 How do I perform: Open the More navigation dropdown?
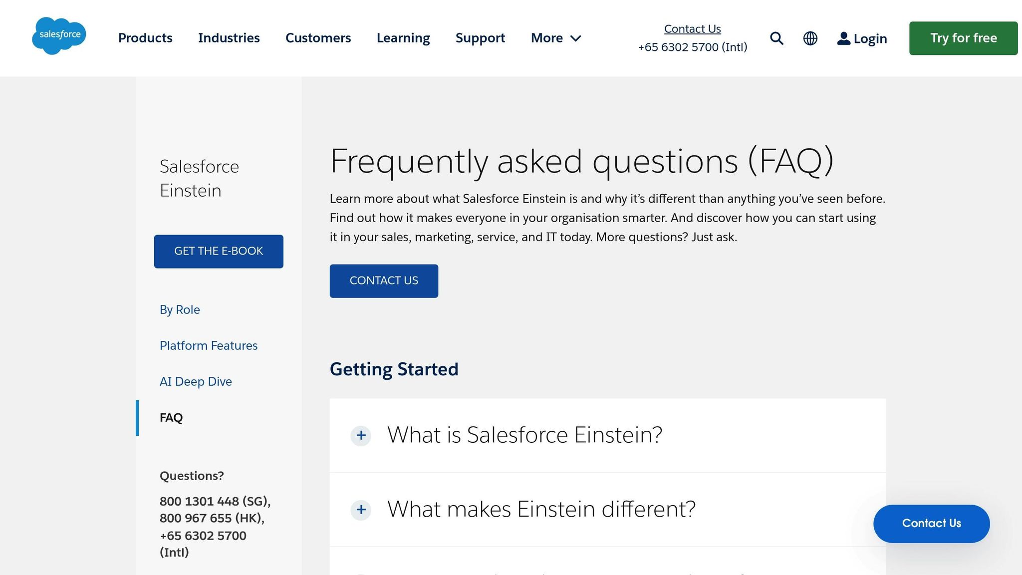(555, 38)
